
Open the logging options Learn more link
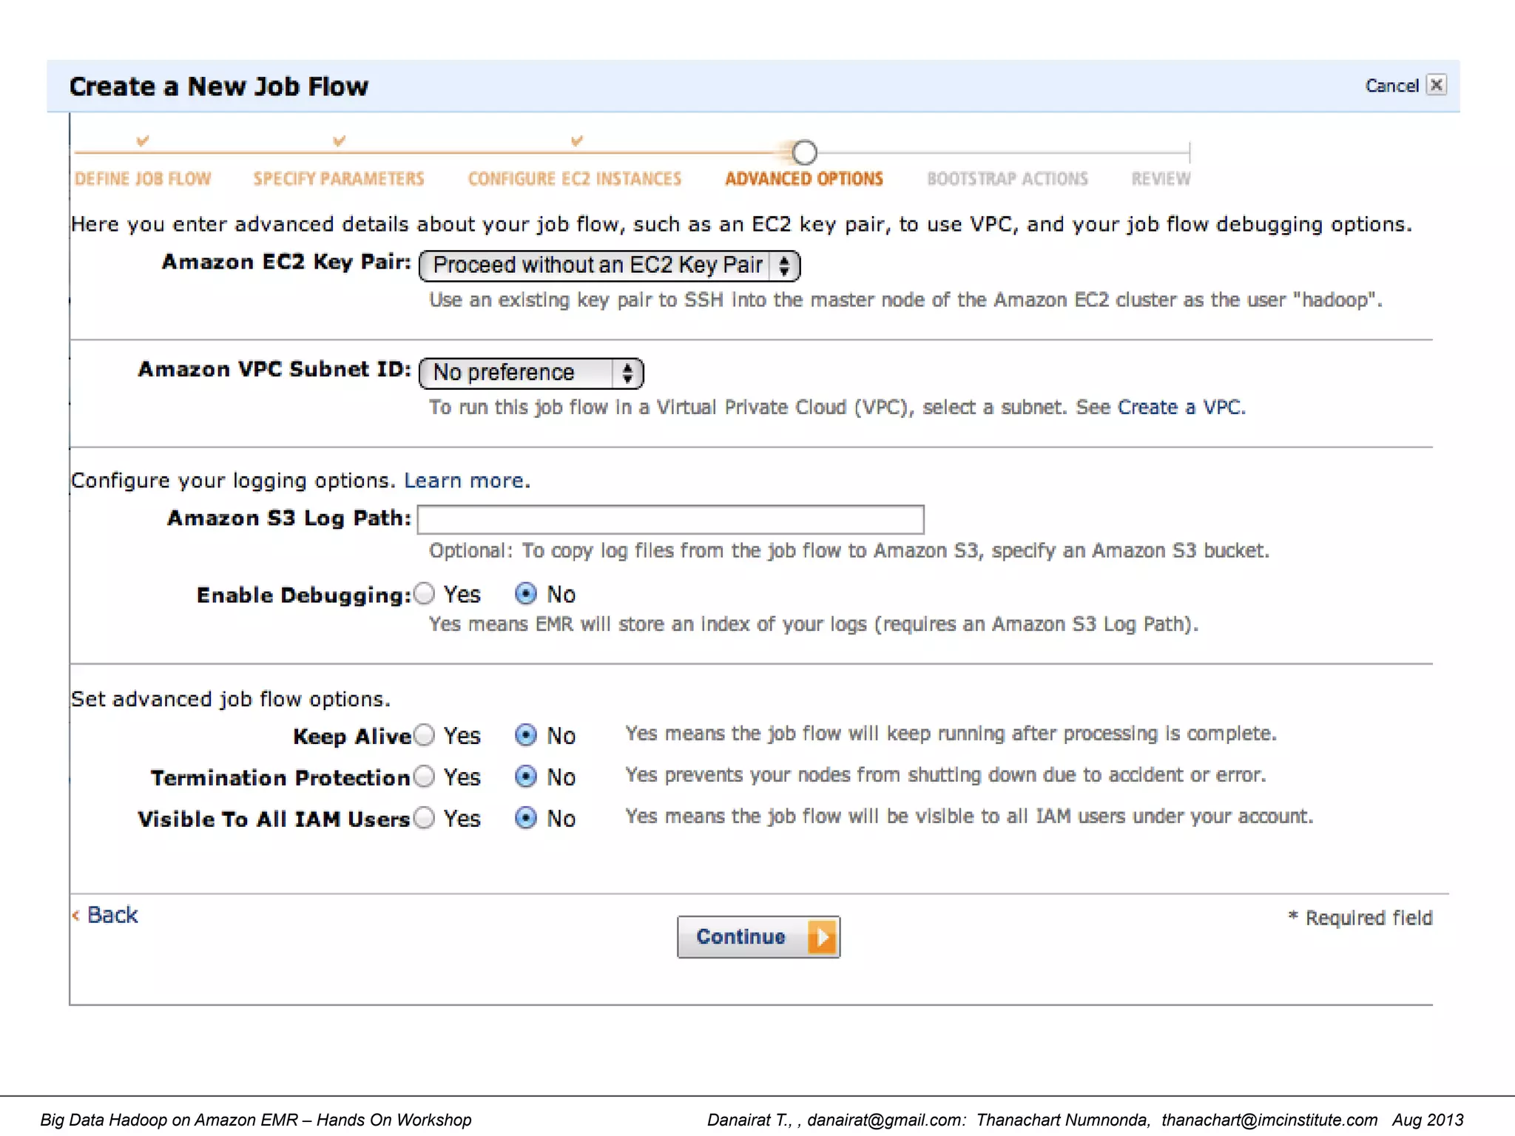pos(465,481)
